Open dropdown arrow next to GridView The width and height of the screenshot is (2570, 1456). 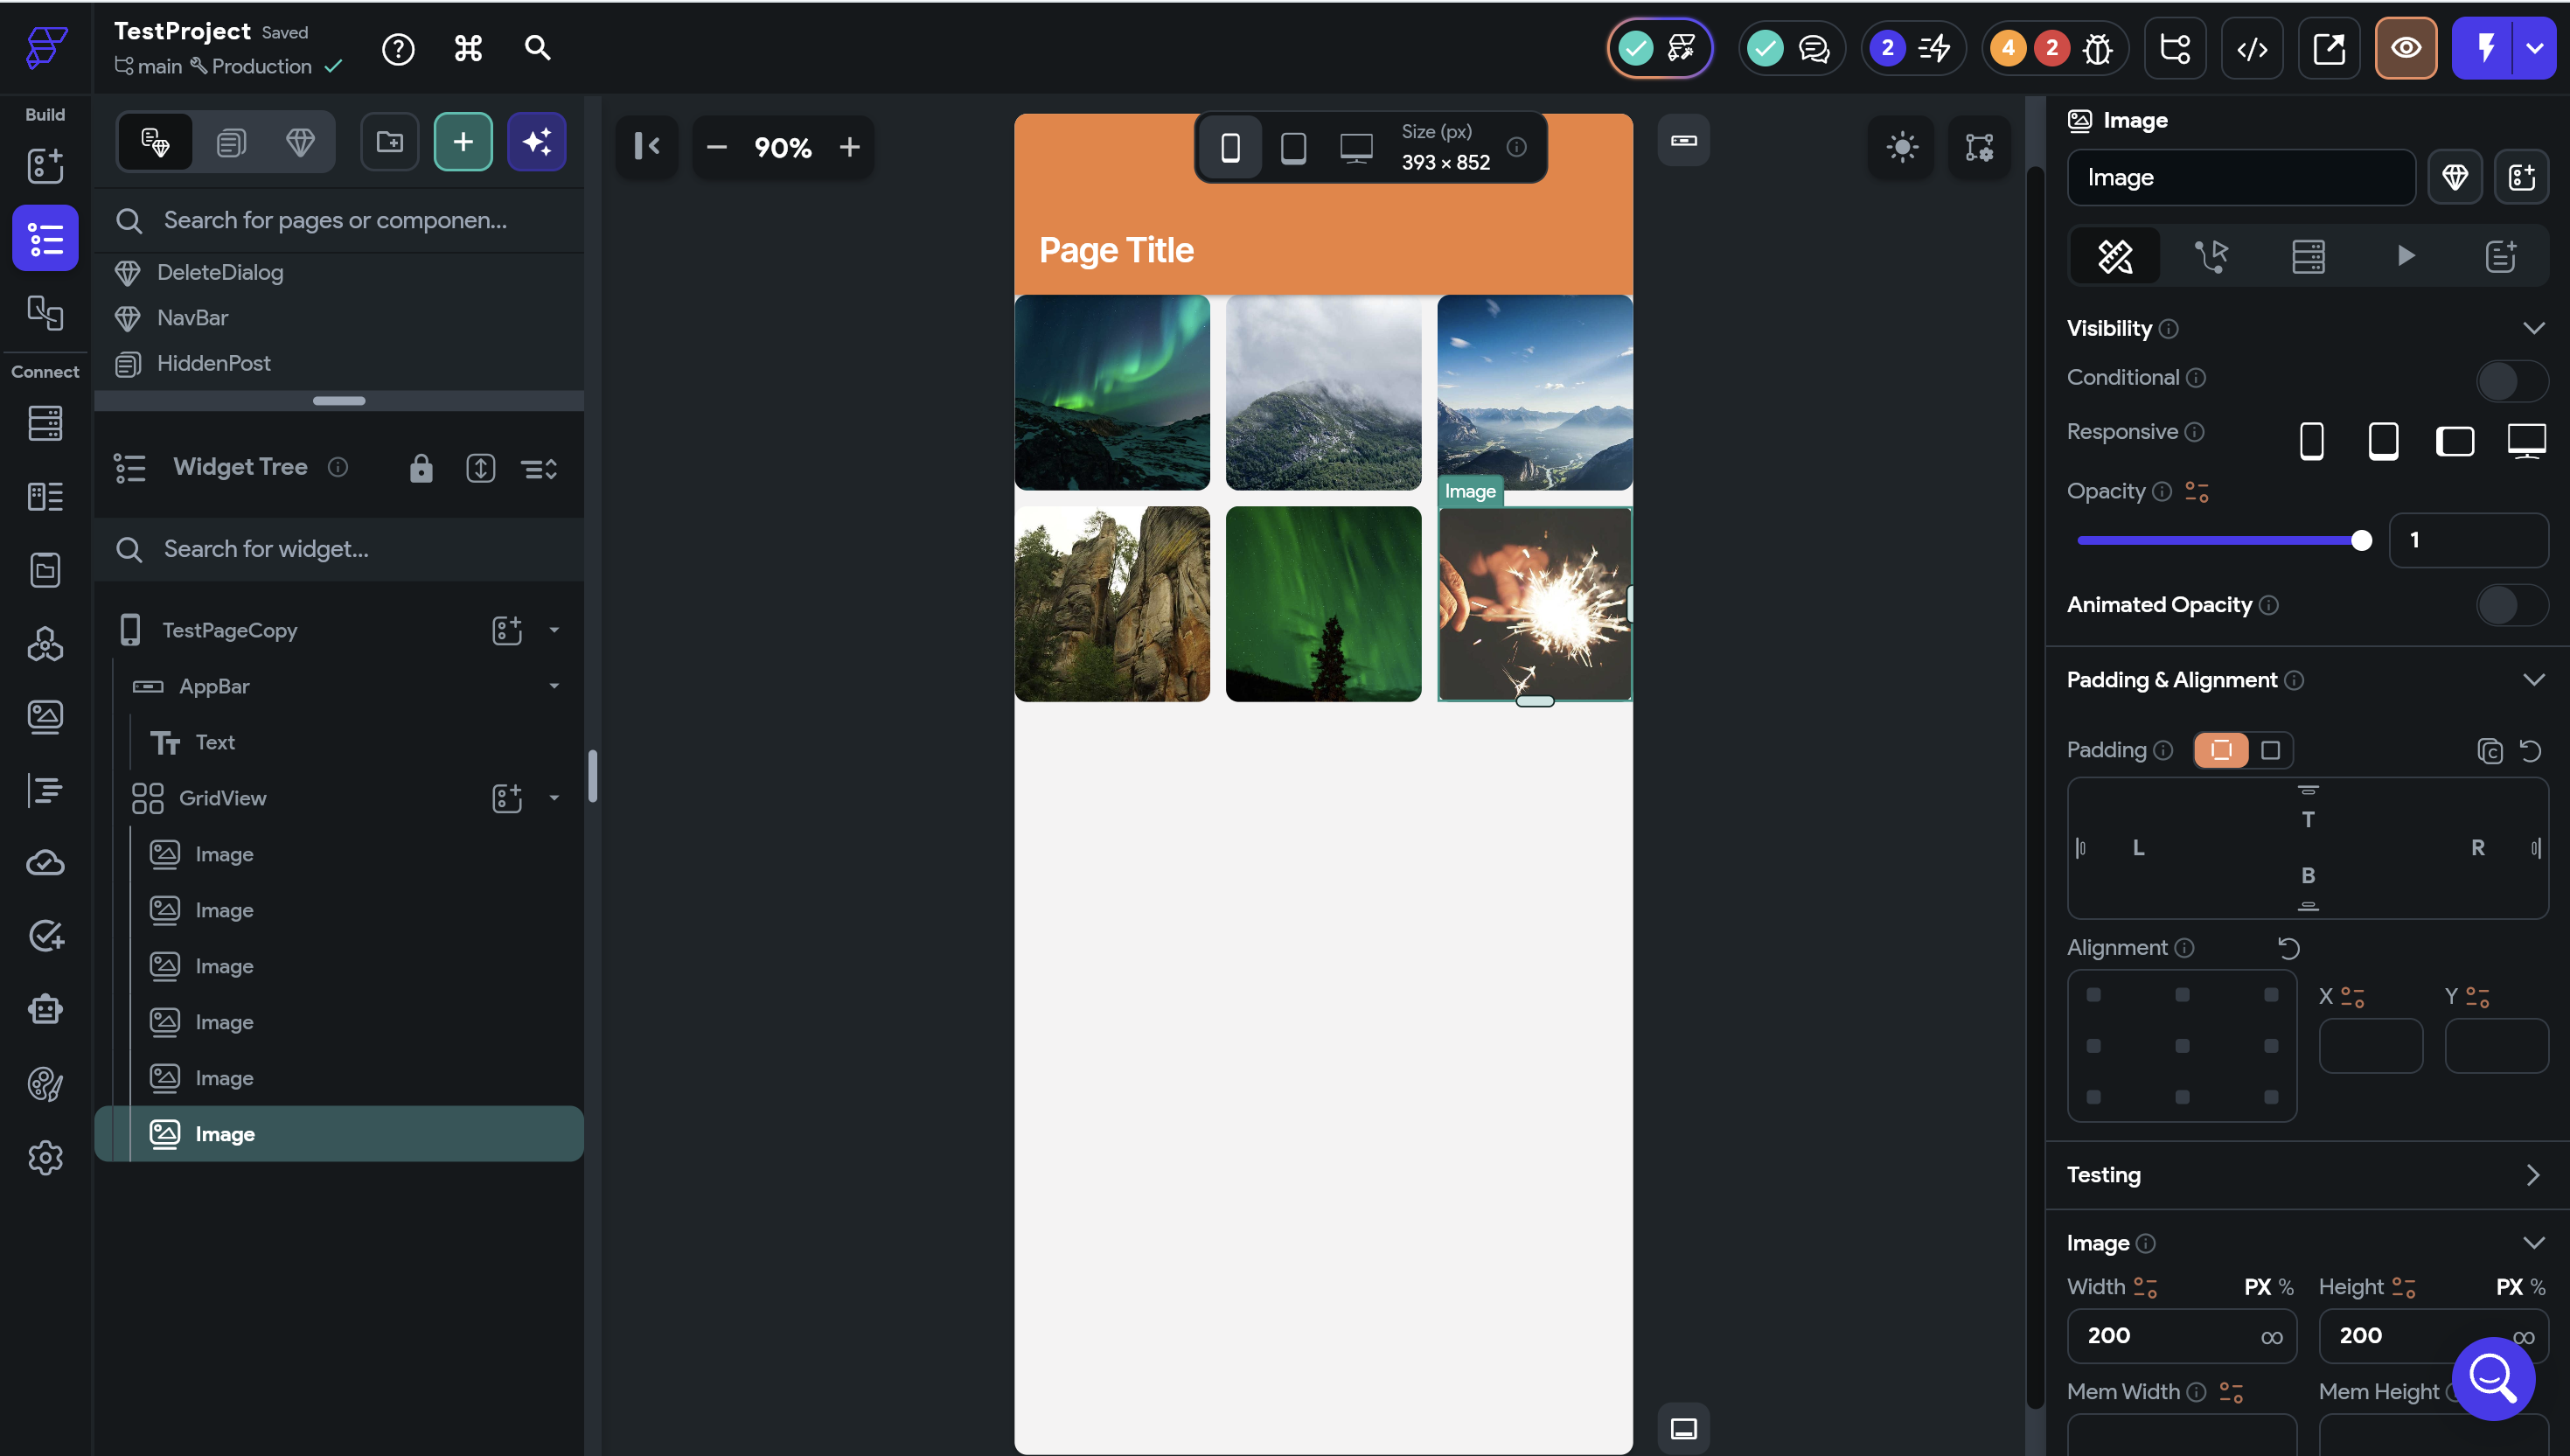pos(554,798)
